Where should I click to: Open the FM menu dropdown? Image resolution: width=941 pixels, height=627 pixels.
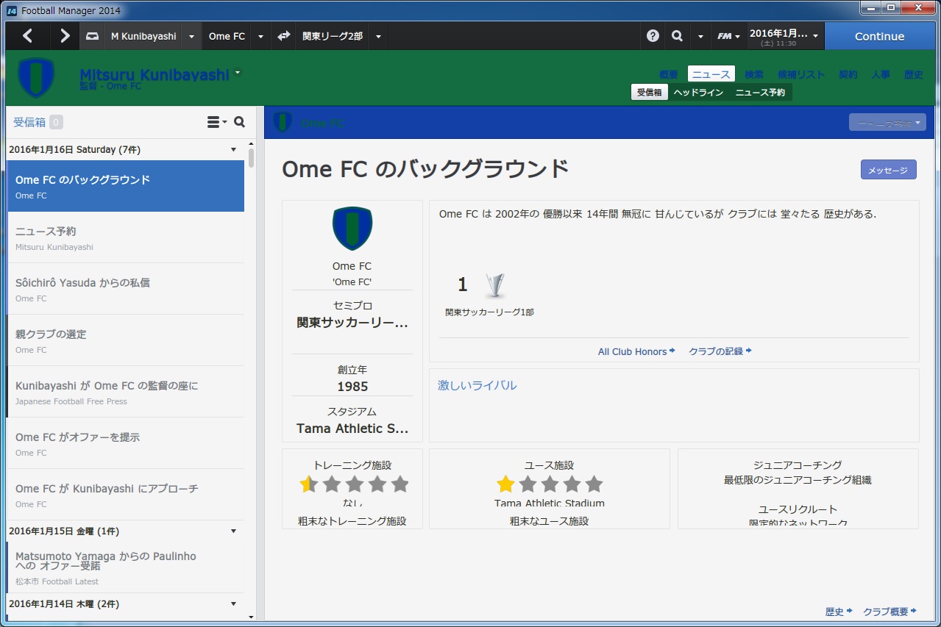(728, 36)
